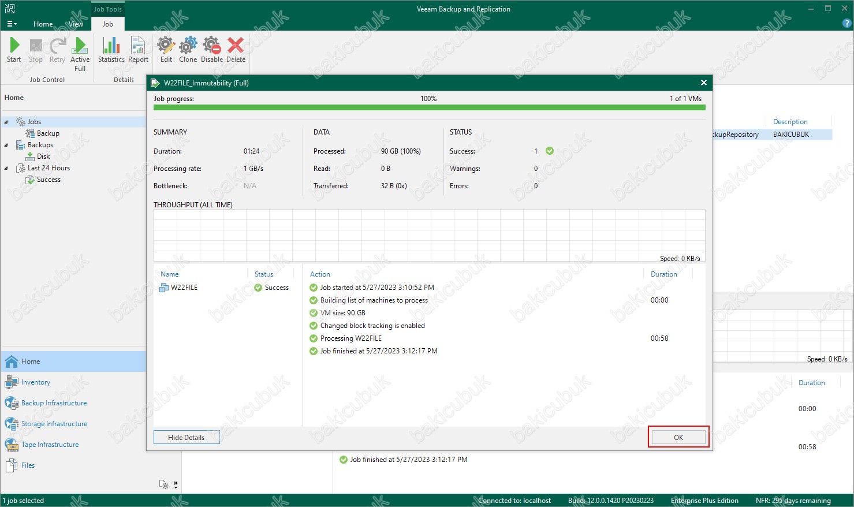This screenshot has width=854, height=507.
Task: Click the Stop job icon
Action: (x=36, y=50)
